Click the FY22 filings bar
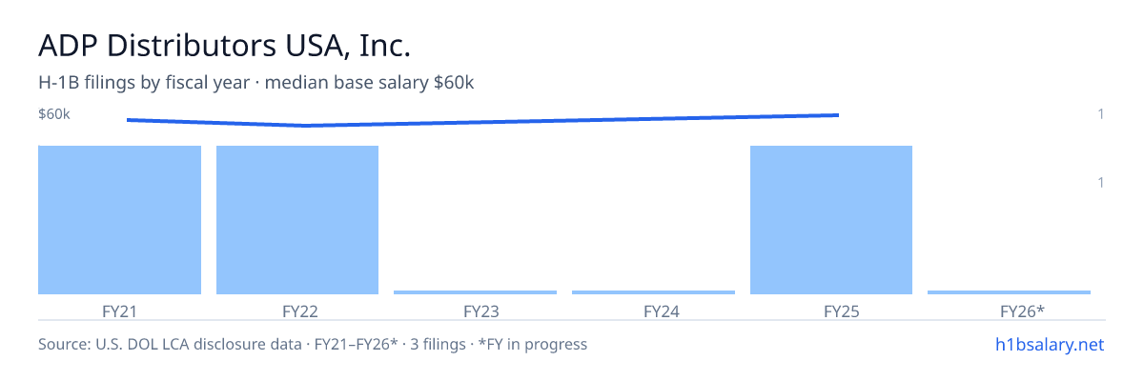The image size is (1144, 381). point(297,220)
